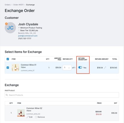Click Edit under Common Wine 02
This screenshot has width=124, height=123.
(31, 117)
